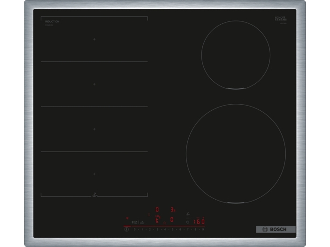Touch the red star favorite icon
The image size is (330, 247).
click(x=164, y=223)
